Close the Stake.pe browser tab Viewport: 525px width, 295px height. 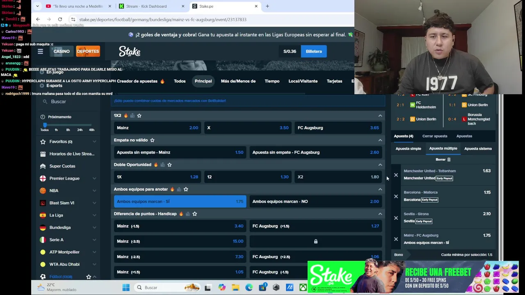click(256, 6)
